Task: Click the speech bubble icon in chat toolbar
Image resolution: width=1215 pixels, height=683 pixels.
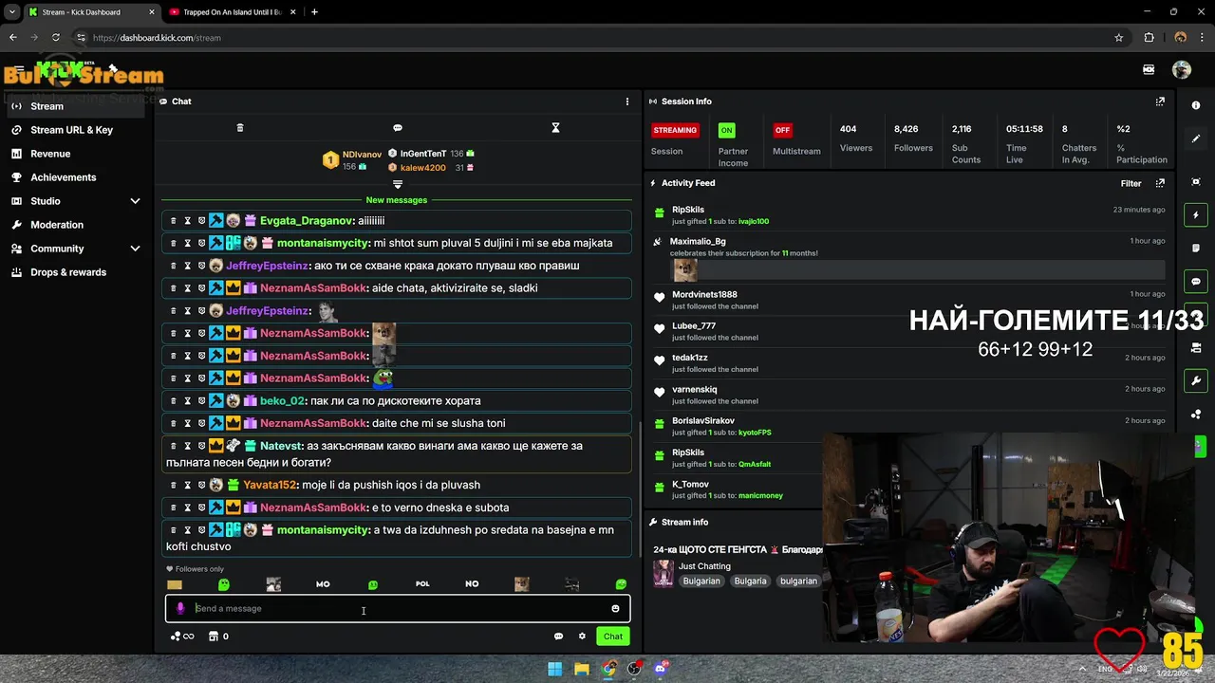Action: tap(398, 128)
